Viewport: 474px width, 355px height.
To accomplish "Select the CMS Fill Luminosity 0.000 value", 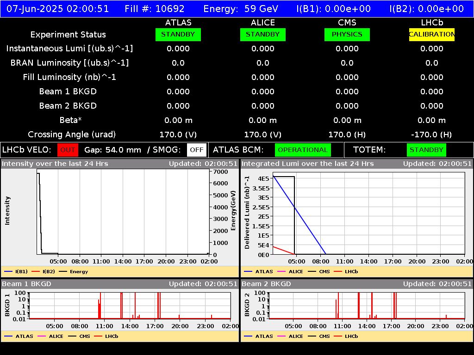I will [347, 77].
